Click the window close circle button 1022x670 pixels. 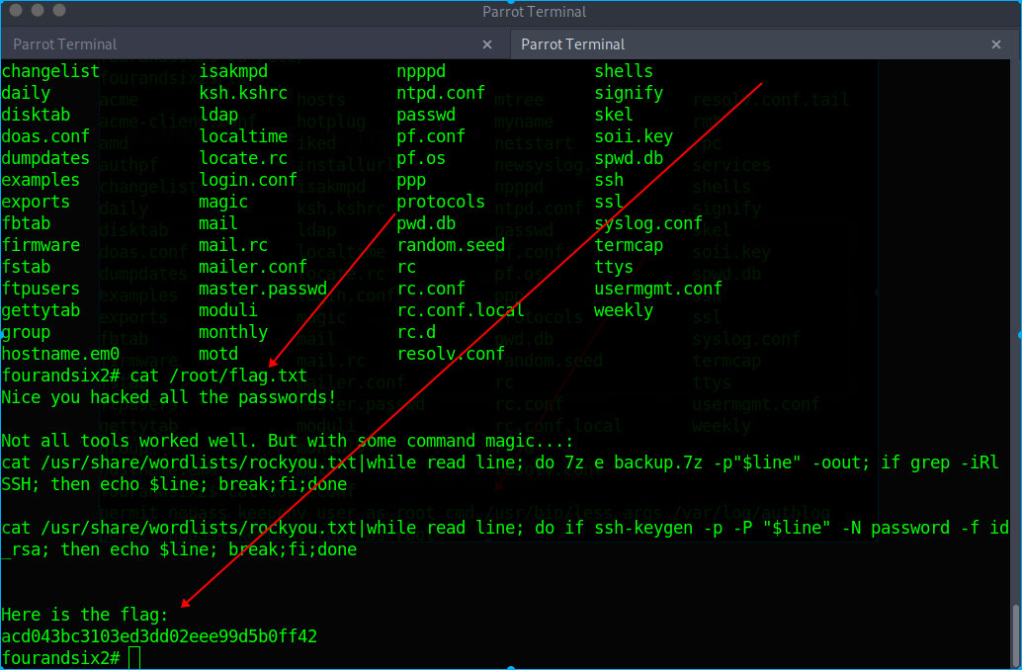point(16,11)
